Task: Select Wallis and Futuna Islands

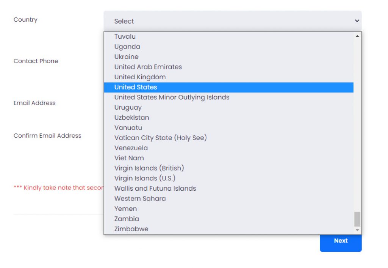Action: coord(155,188)
